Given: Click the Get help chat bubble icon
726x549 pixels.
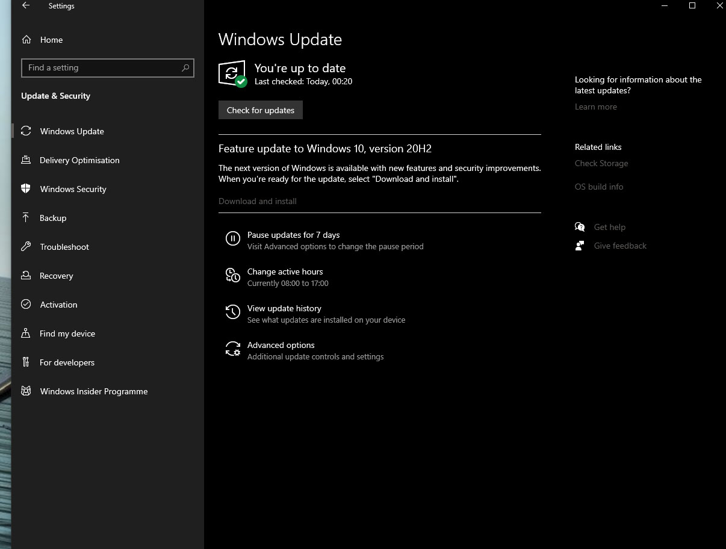Looking at the screenshot, I should [580, 227].
